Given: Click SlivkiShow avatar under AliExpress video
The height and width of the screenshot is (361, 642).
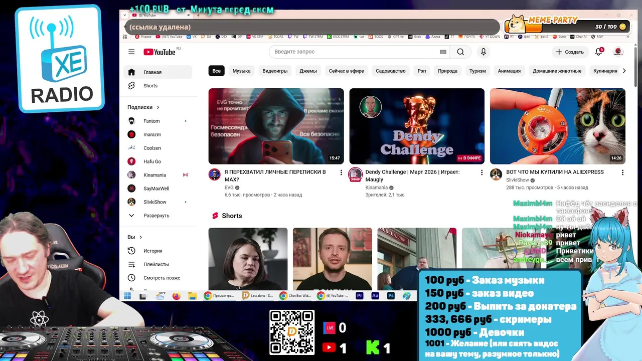Looking at the screenshot, I should point(496,174).
